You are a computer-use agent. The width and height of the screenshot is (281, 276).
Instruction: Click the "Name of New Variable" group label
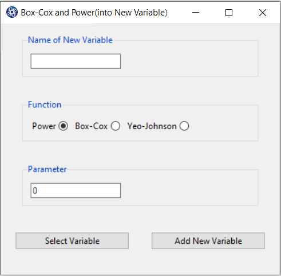[x=70, y=40]
